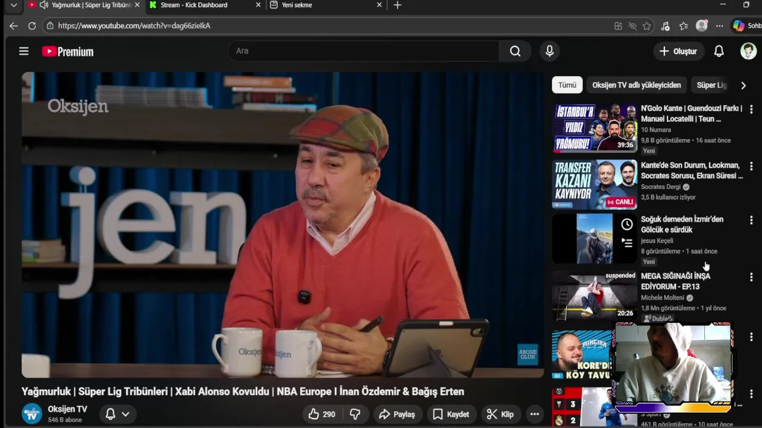Open Transfer Kazanı Kaynıyor live thumbnail
Screen dimensions: 762x428
[x=594, y=184]
